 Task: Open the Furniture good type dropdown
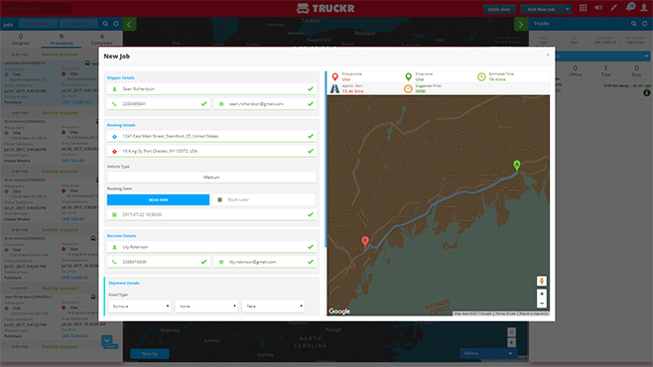(140, 306)
